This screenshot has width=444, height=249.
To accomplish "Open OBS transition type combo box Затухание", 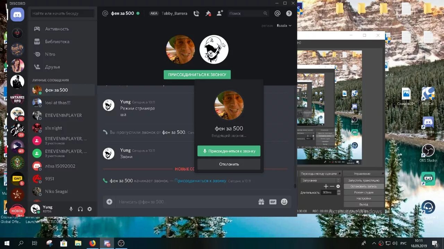I will 321,180.
